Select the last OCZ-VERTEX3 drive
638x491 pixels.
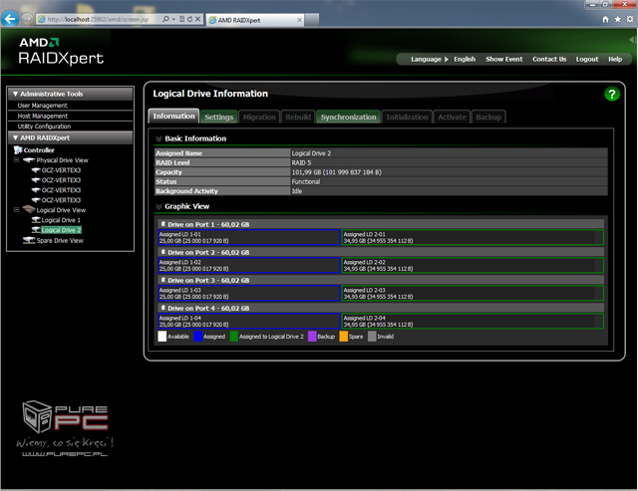[x=61, y=200]
